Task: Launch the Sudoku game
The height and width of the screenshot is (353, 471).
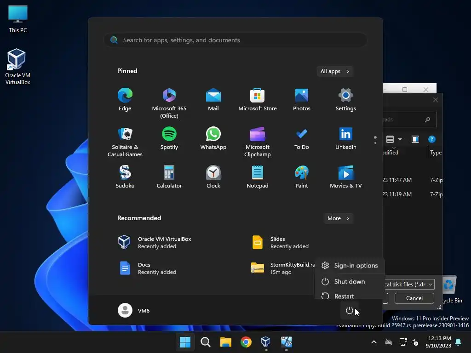Action: coord(125,177)
